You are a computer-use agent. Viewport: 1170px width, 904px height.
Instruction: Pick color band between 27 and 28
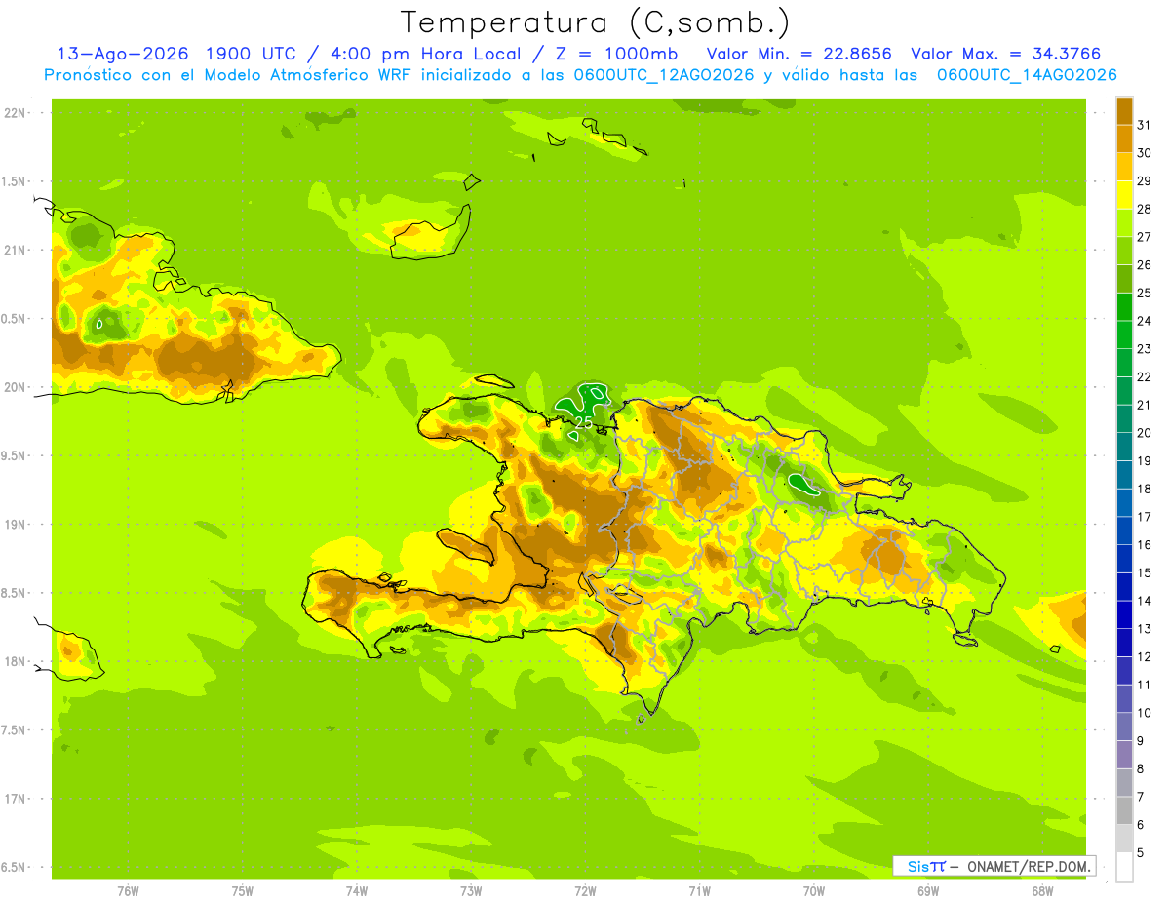click(1124, 223)
